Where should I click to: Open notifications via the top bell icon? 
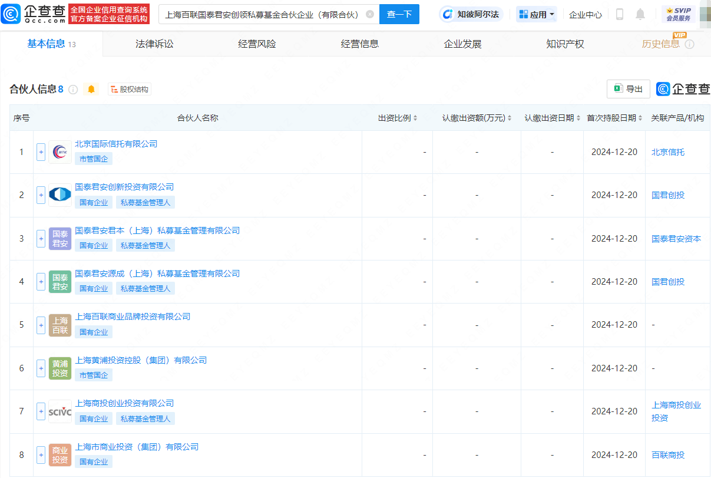pos(640,14)
